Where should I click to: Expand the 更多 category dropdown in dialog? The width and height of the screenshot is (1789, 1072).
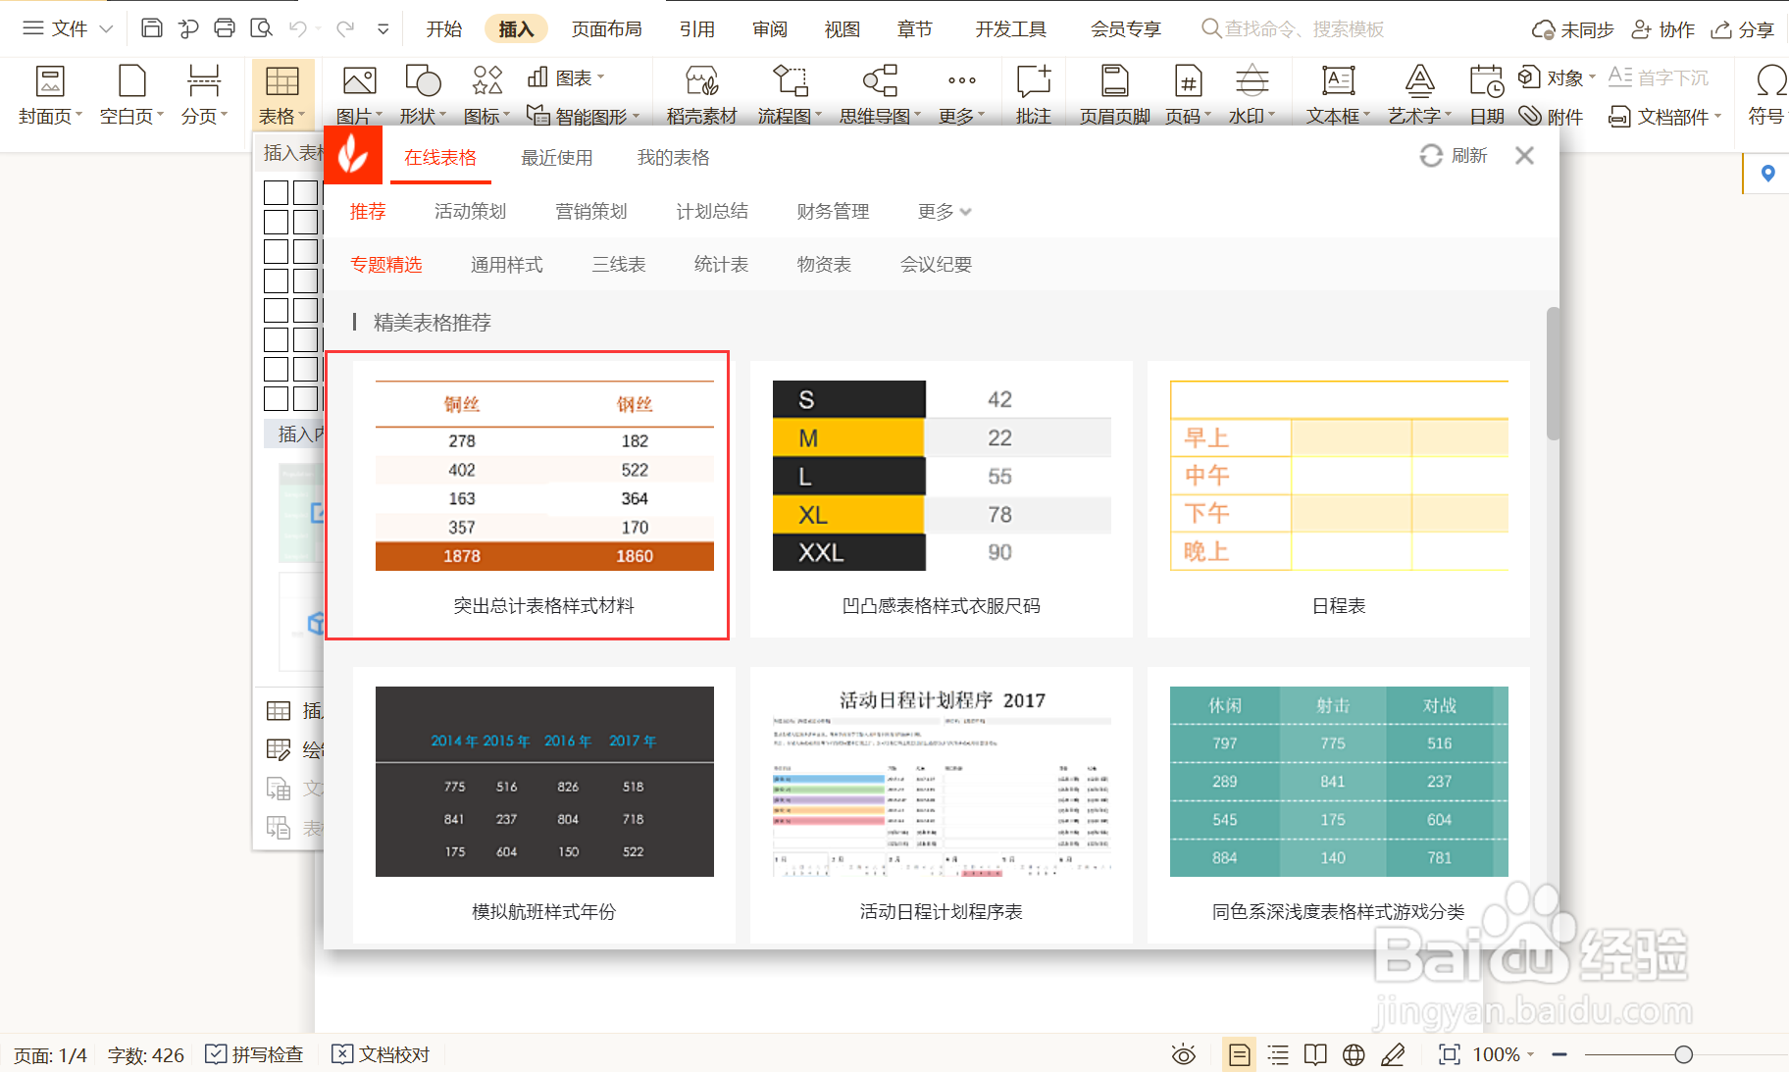[941, 210]
